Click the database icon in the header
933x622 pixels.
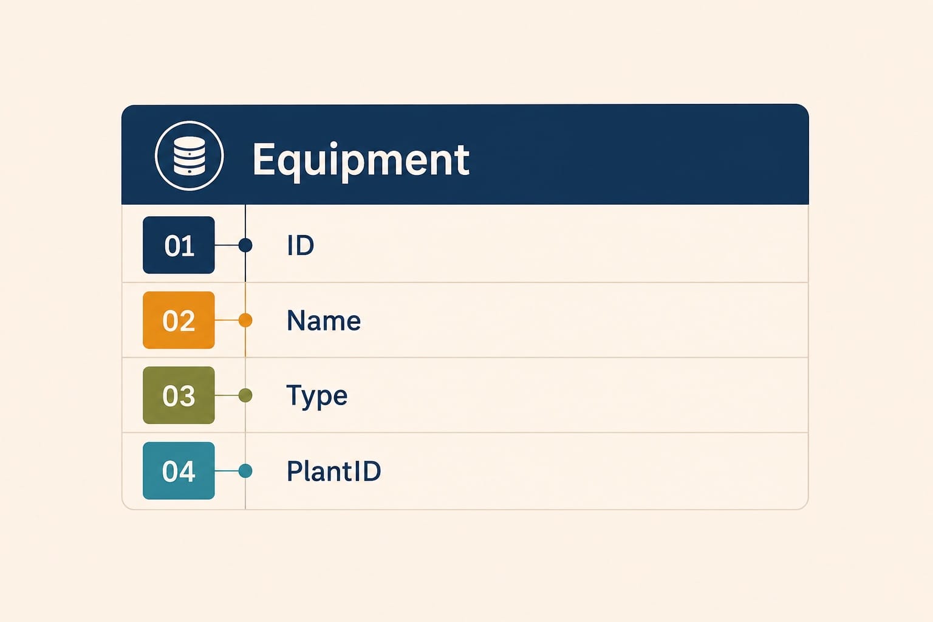click(190, 156)
